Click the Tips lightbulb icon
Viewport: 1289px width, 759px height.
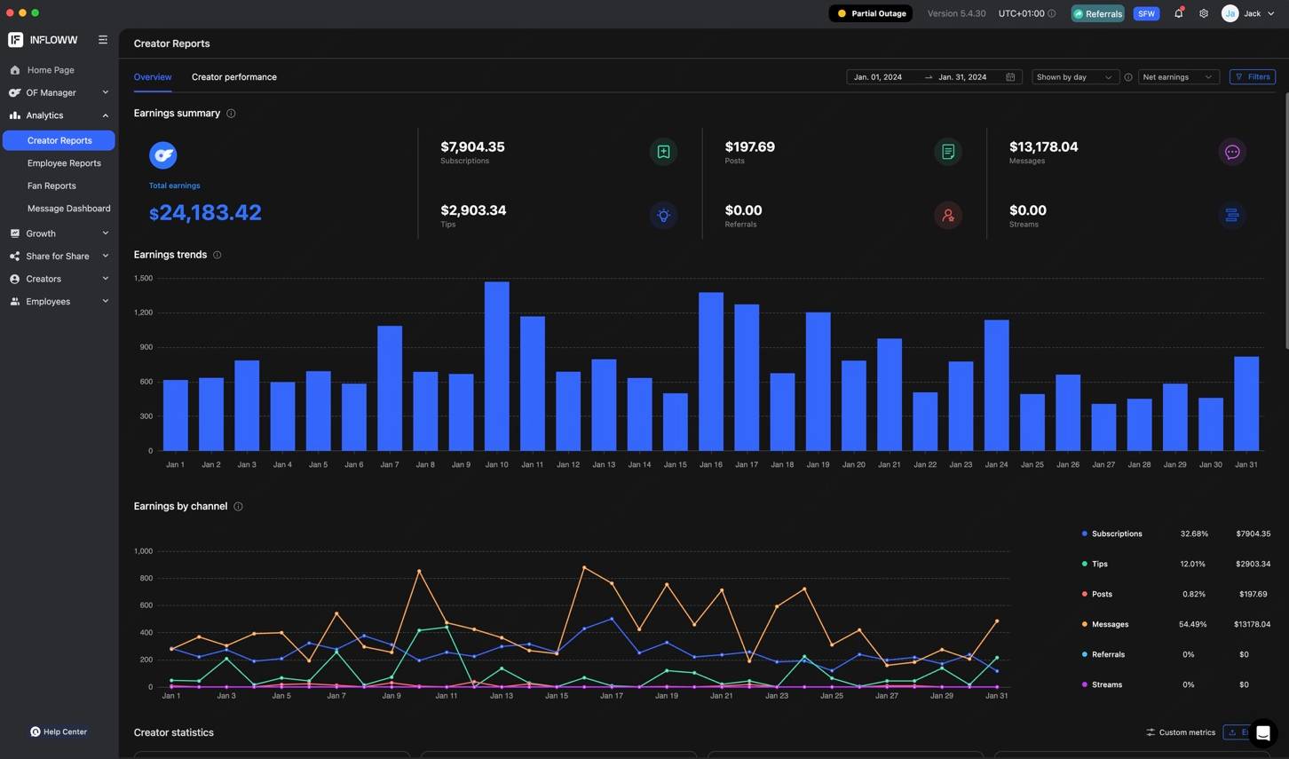tap(663, 216)
